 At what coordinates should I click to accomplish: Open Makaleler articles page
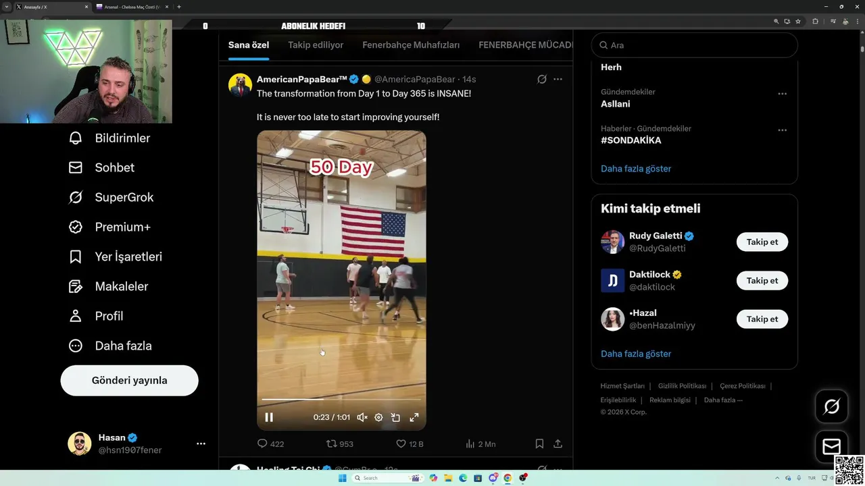point(108,287)
